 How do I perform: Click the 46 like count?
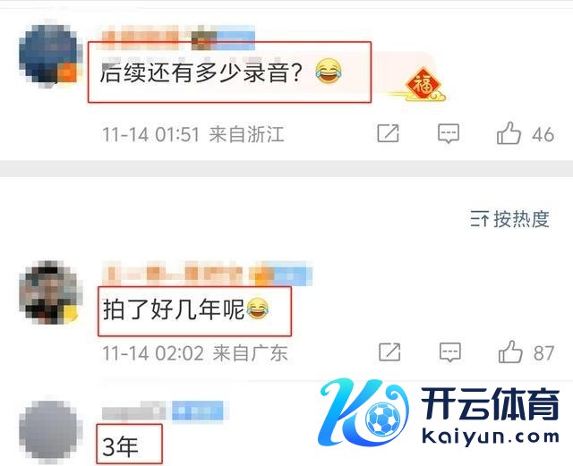tap(543, 134)
